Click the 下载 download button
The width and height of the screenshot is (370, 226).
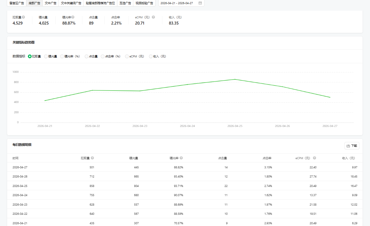point(352,146)
